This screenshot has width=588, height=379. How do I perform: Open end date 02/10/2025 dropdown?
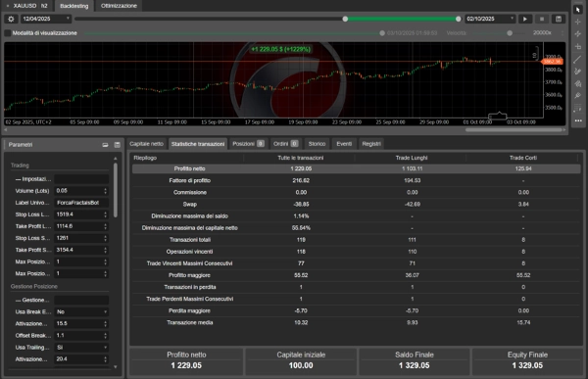(490, 19)
